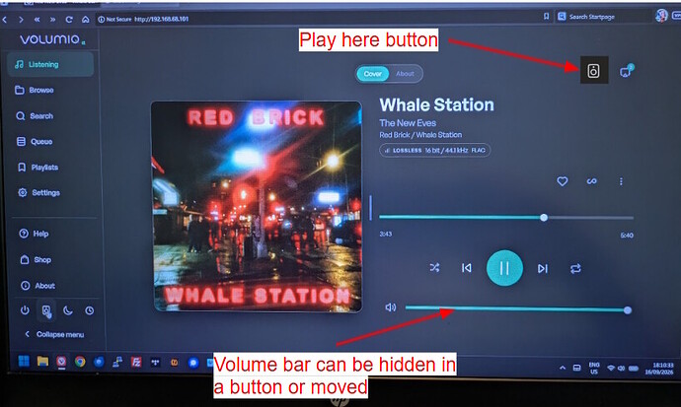
Task: Open the Listening view in sidebar
Action: (x=50, y=64)
